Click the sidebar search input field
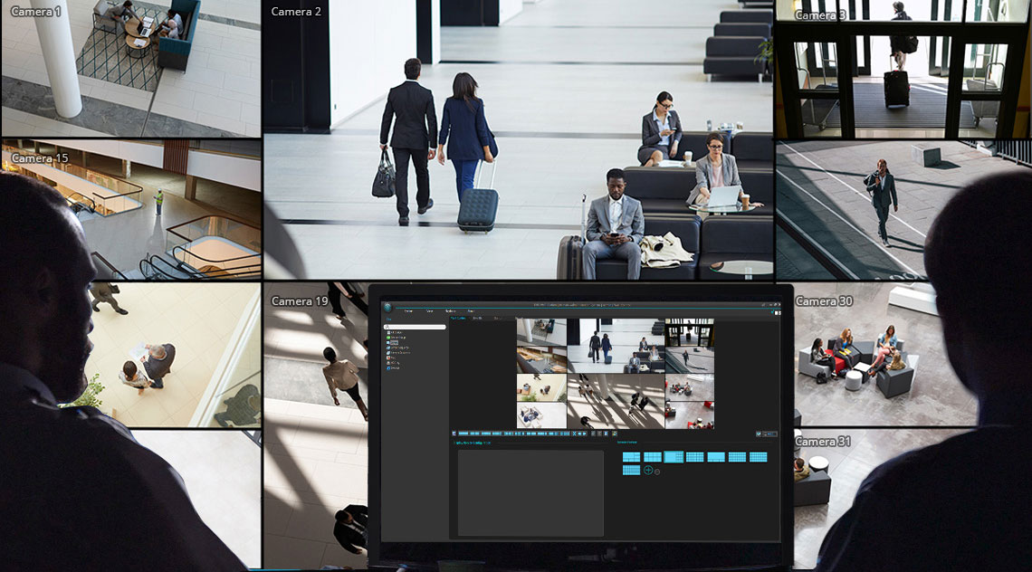The image size is (1032, 572). 416,327
